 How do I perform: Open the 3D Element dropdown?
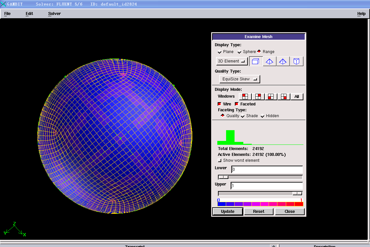[x=232, y=61]
